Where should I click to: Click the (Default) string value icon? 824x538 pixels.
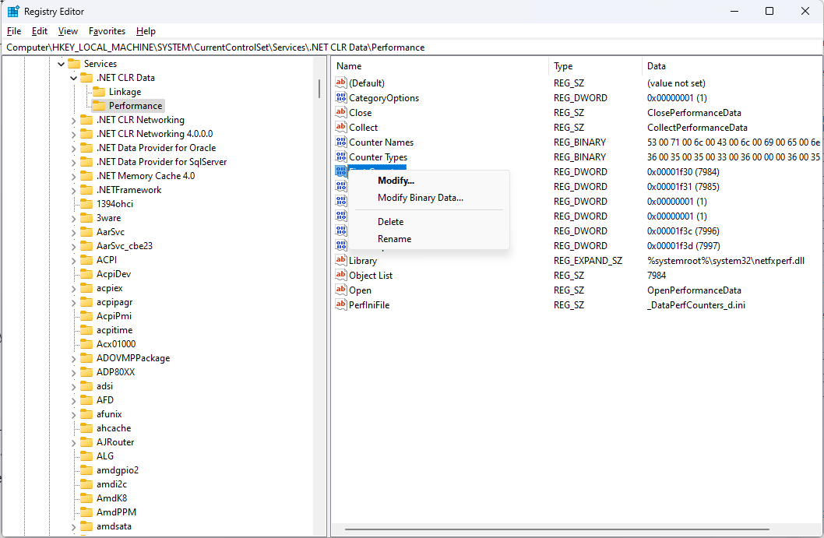[341, 83]
